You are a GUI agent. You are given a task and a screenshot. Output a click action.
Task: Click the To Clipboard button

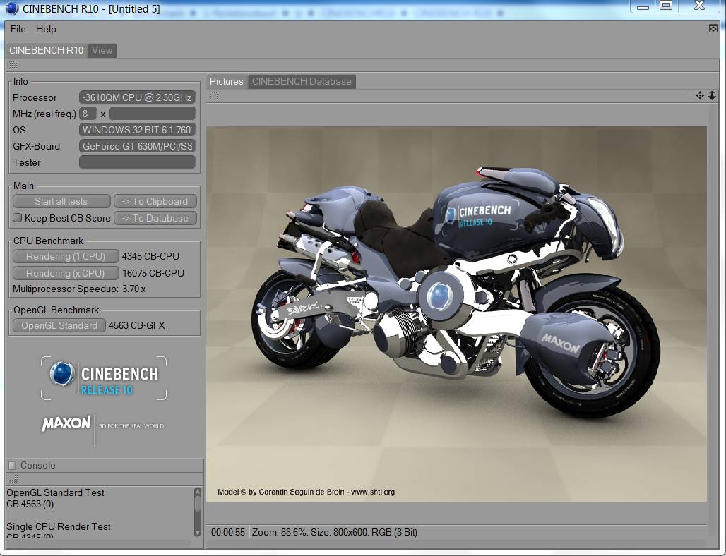[x=155, y=201]
